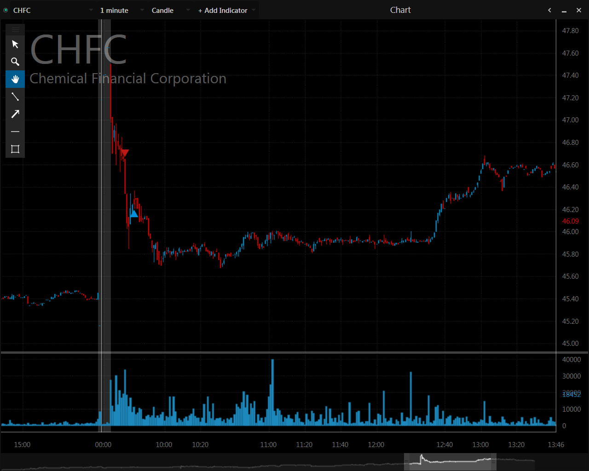Collapse the drawing toolbar hamburger handle
The image size is (589, 471).
[15, 29]
